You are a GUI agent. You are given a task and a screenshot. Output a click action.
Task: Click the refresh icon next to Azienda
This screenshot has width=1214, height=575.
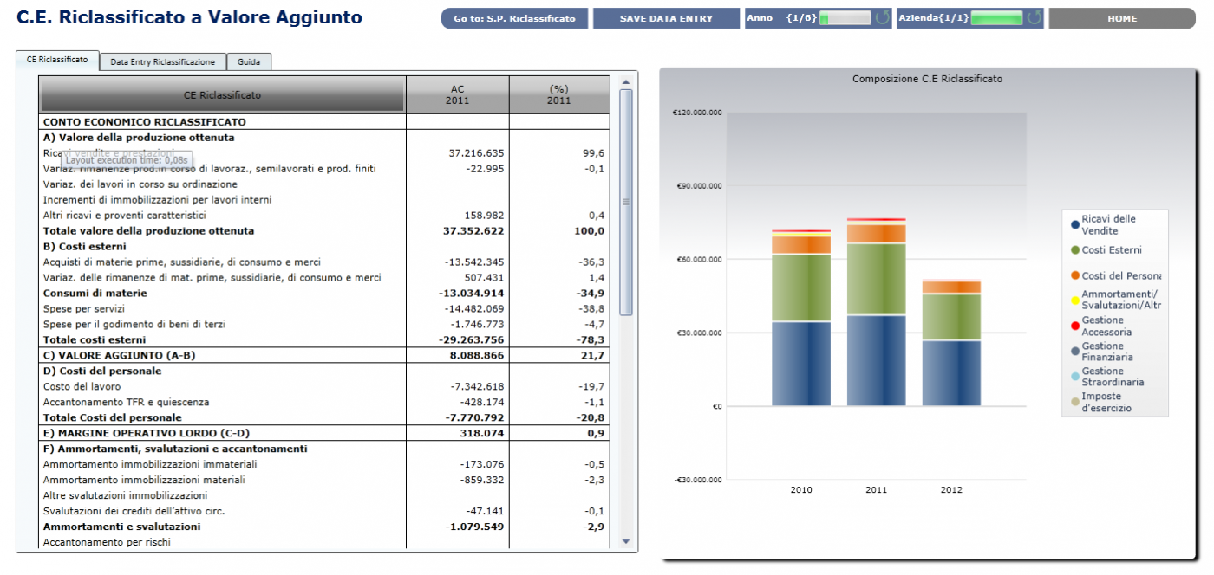coord(1035,18)
